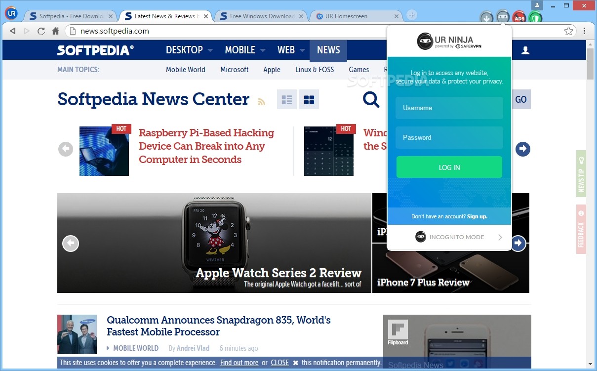Screen dimensions: 597x371
Task: Click the address bar showing news.softpedia.com
Action: point(321,31)
